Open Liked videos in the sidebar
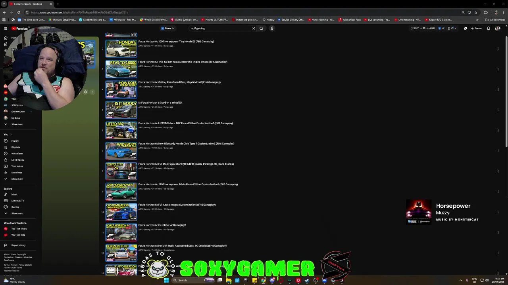508x285 pixels. click(x=17, y=160)
